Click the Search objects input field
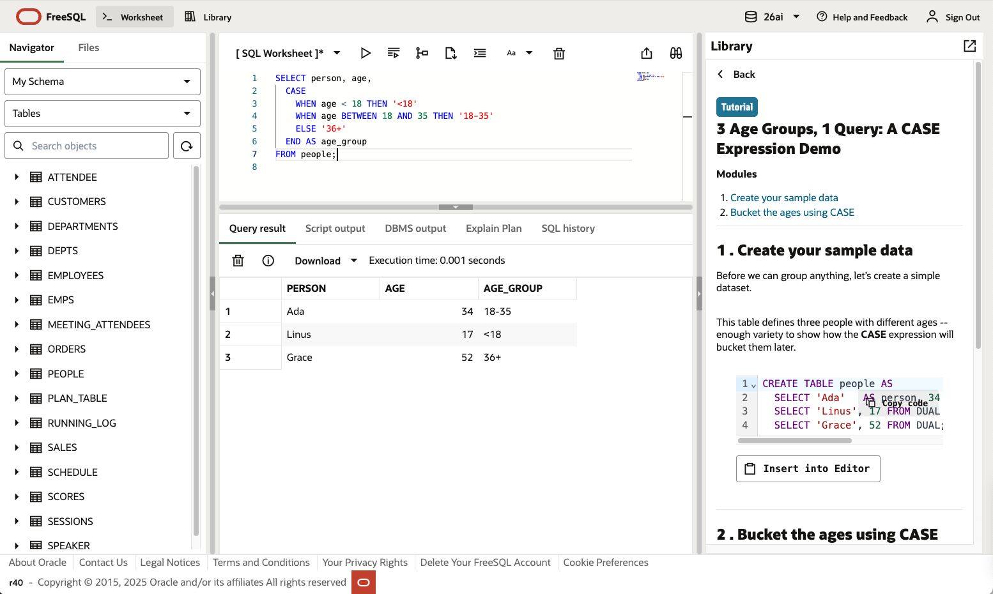The image size is (993, 594). [86, 146]
